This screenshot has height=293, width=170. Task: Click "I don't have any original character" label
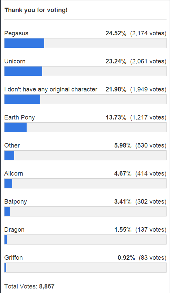[51, 89]
